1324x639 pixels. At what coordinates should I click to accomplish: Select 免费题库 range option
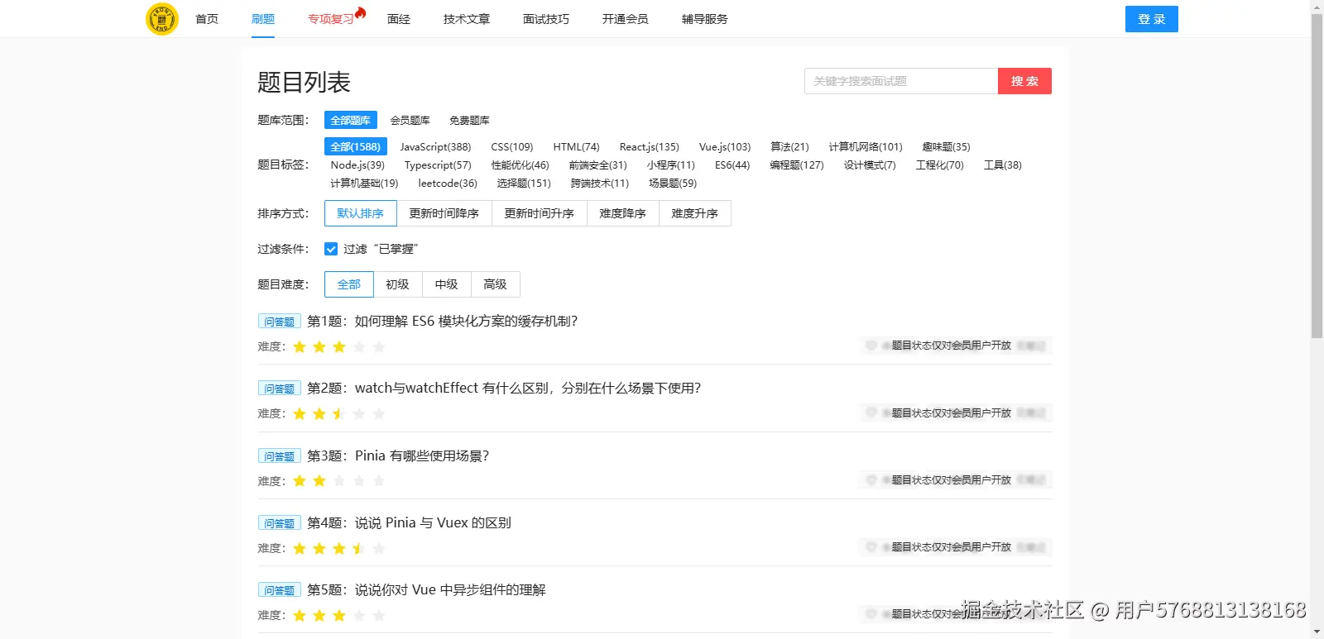469,120
